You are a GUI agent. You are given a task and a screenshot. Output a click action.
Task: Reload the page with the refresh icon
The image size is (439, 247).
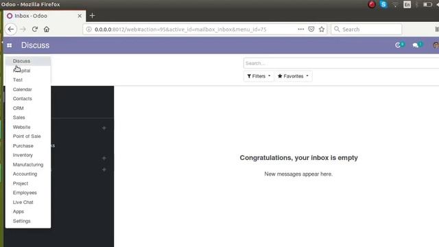pyautogui.click(x=35, y=29)
